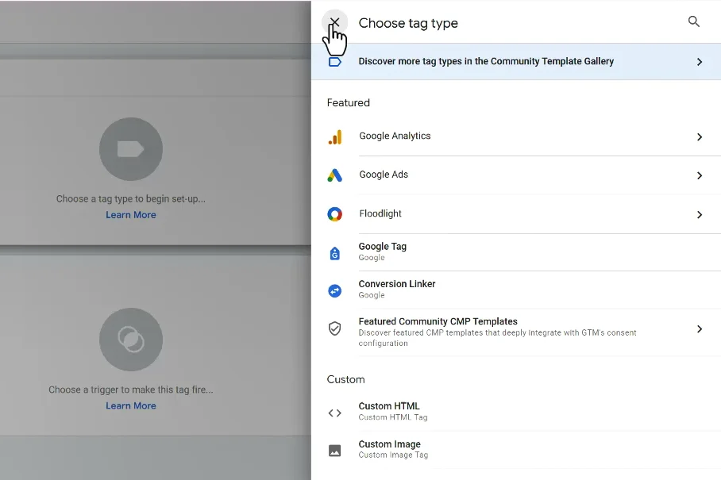Expand Google Analytics row chevron
This screenshot has height=480, width=721.
pyautogui.click(x=700, y=137)
